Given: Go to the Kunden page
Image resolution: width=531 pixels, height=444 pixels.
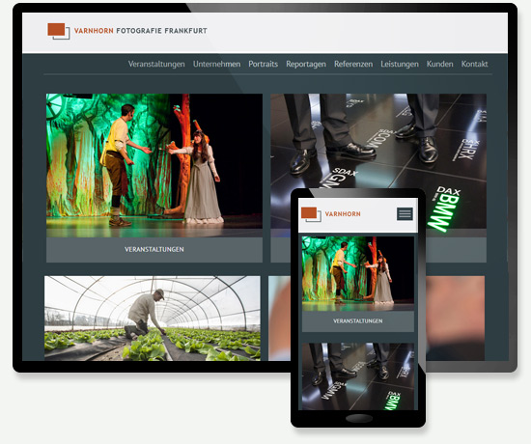Looking at the screenshot, I should point(439,64).
